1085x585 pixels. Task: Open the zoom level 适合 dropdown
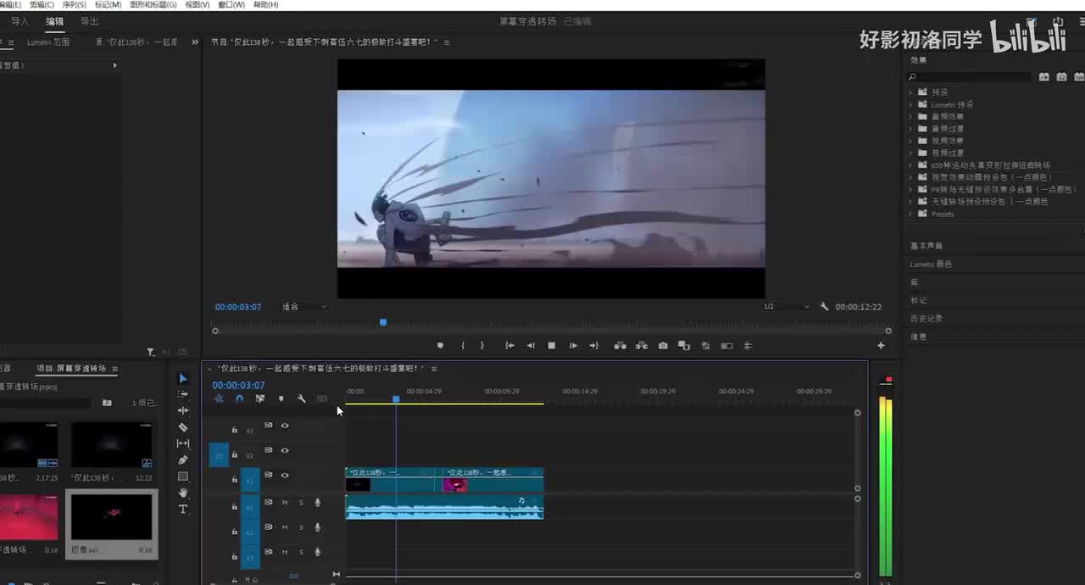tap(303, 307)
